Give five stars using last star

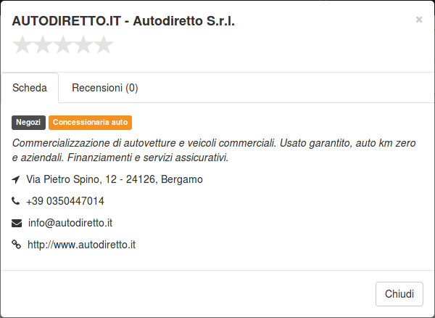[x=104, y=44]
